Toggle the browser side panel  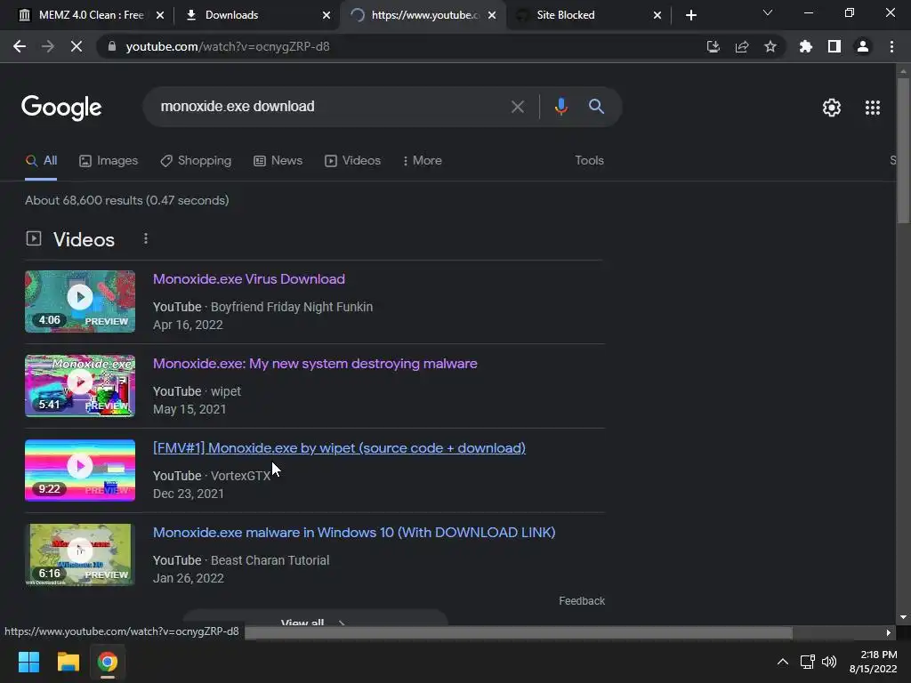click(834, 46)
